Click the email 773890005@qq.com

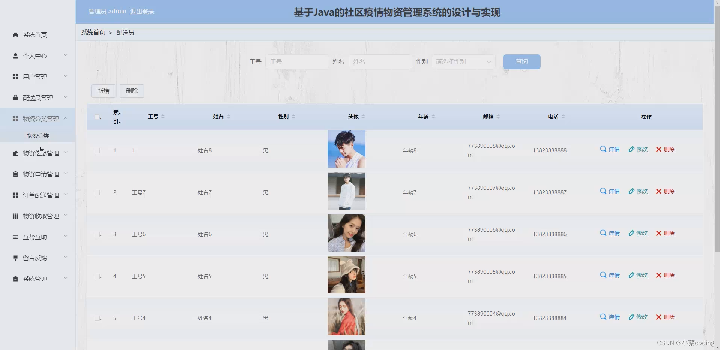[491, 276]
